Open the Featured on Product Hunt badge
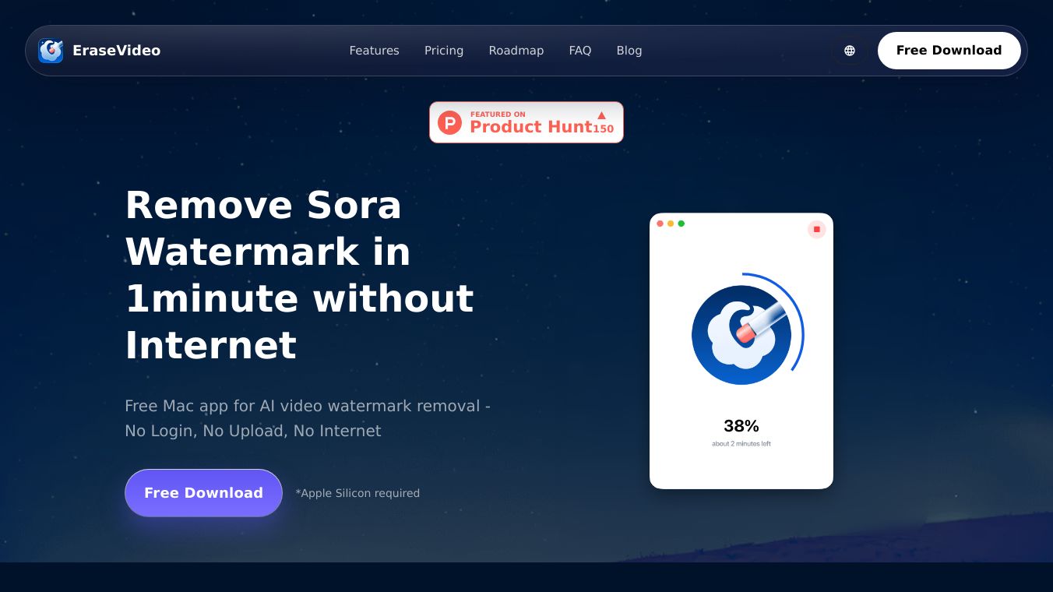Viewport: 1053px width, 592px height. [x=526, y=122]
